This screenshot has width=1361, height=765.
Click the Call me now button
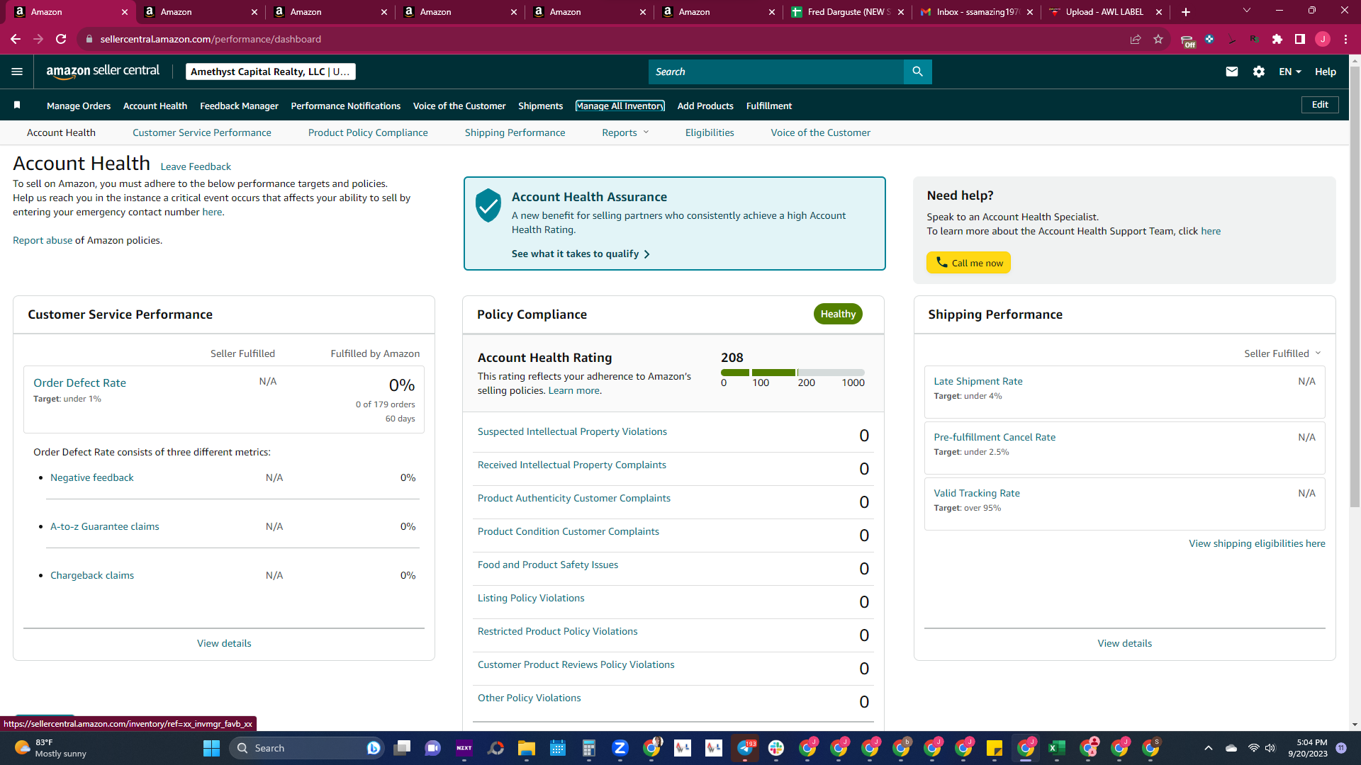click(x=968, y=262)
